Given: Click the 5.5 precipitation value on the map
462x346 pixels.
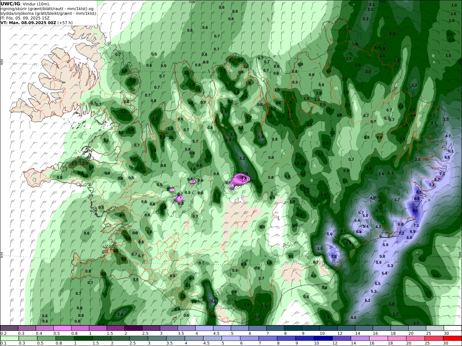Looking at the screenshot, I should (x=378, y=284).
